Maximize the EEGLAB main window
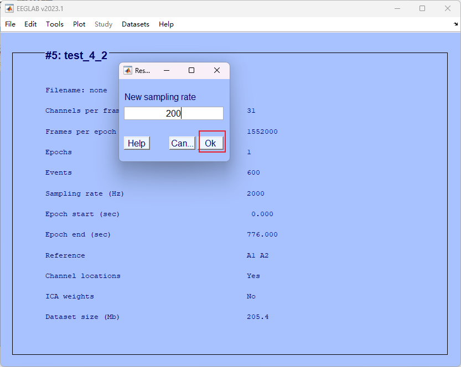461x367 pixels. 422,8
